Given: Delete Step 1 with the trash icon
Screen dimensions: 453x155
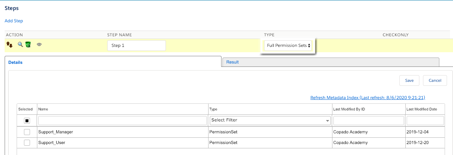Looking at the screenshot, I should point(28,44).
